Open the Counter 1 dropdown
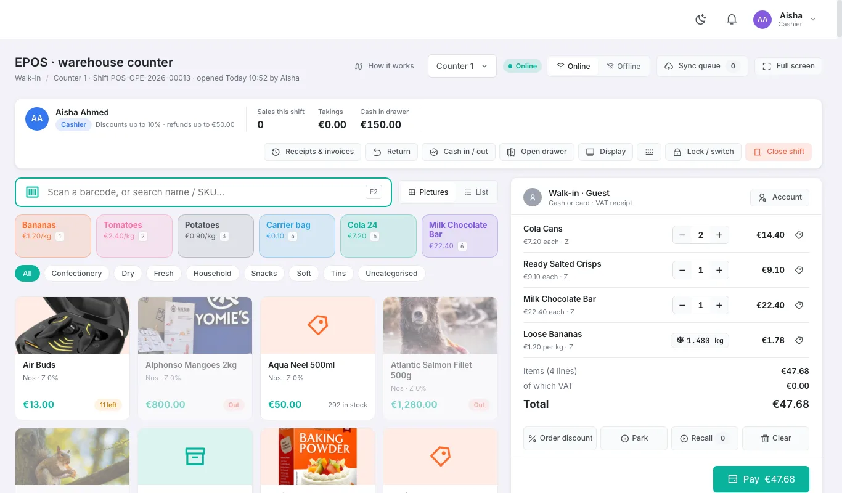 pyautogui.click(x=462, y=66)
